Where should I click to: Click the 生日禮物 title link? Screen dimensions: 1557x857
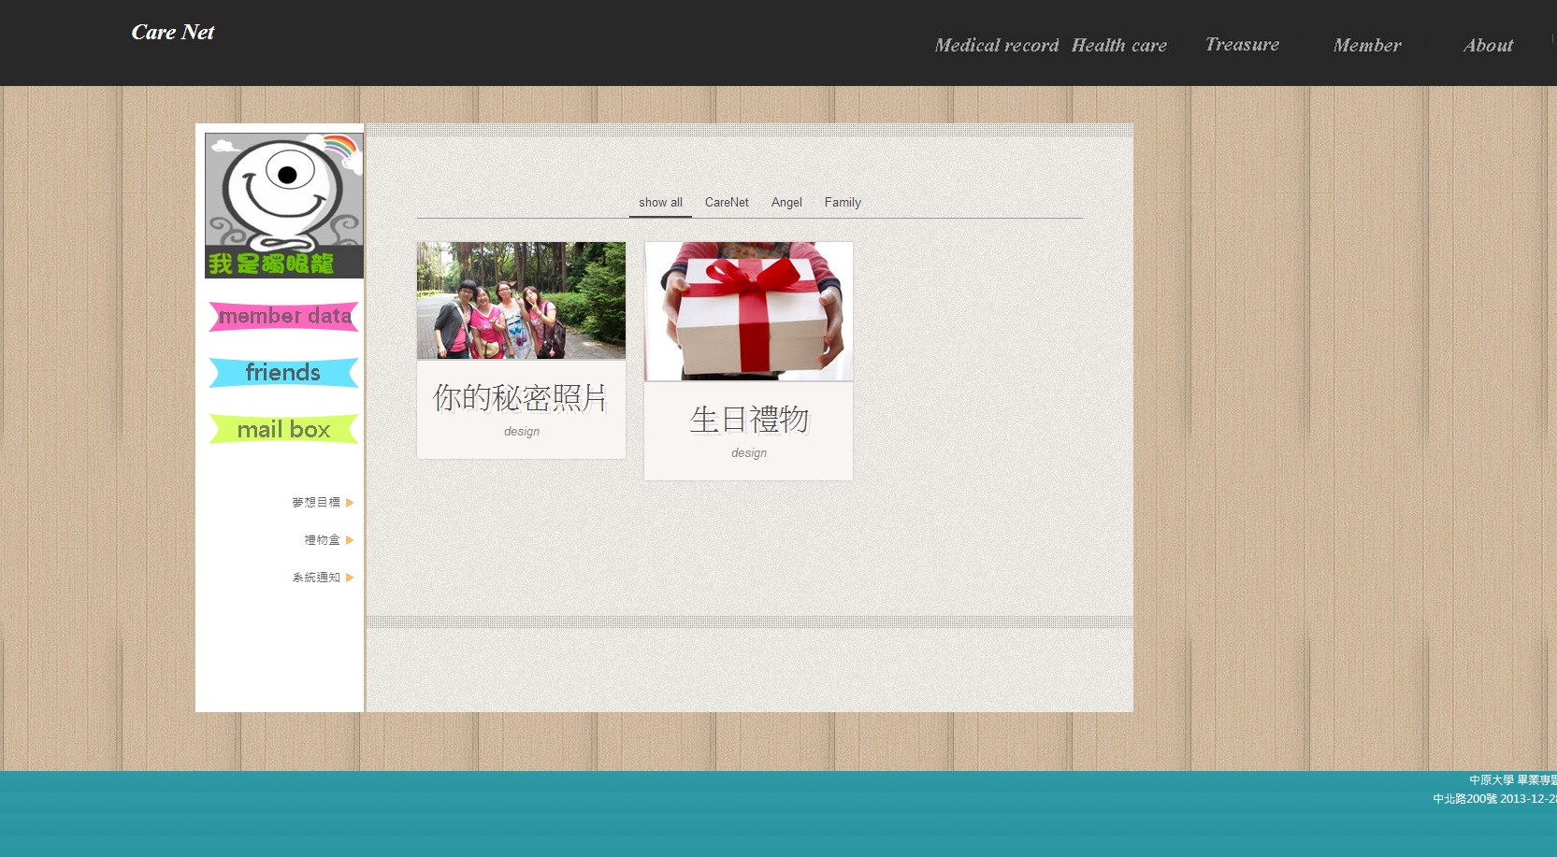click(x=748, y=420)
